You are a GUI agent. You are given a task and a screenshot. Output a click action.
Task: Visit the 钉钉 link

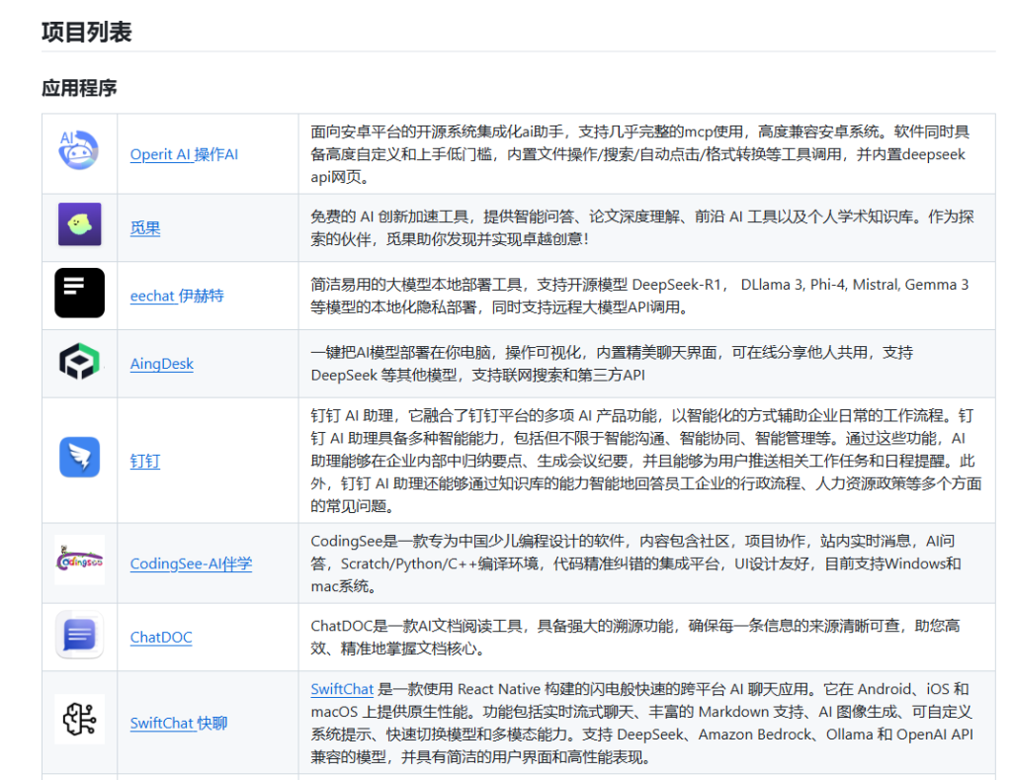click(x=145, y=462)
